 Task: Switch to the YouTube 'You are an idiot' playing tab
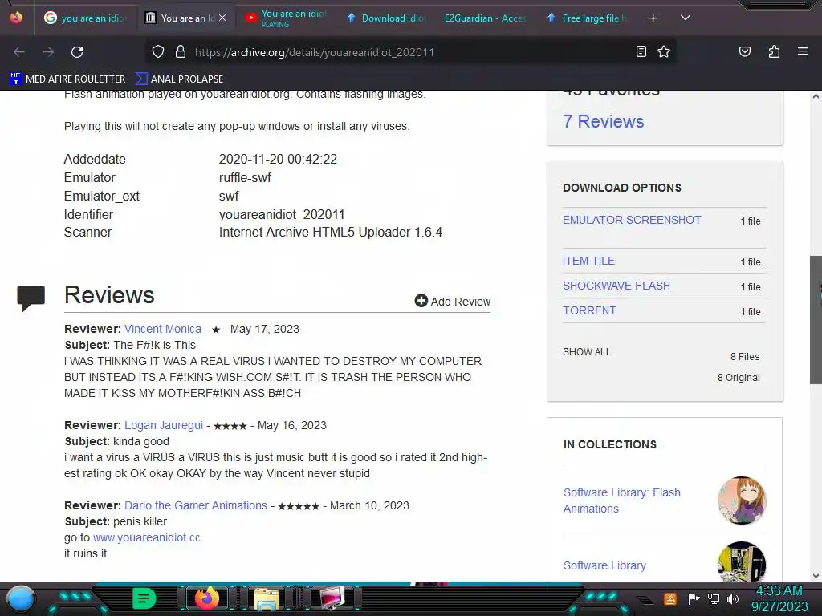pyautogui.click(x=287, y=18)
